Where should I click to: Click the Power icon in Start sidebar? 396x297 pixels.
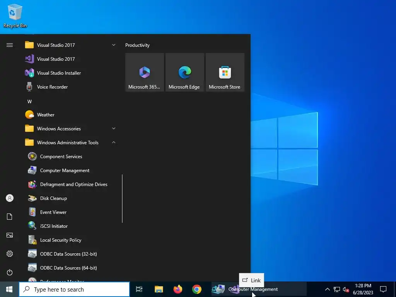10,272
